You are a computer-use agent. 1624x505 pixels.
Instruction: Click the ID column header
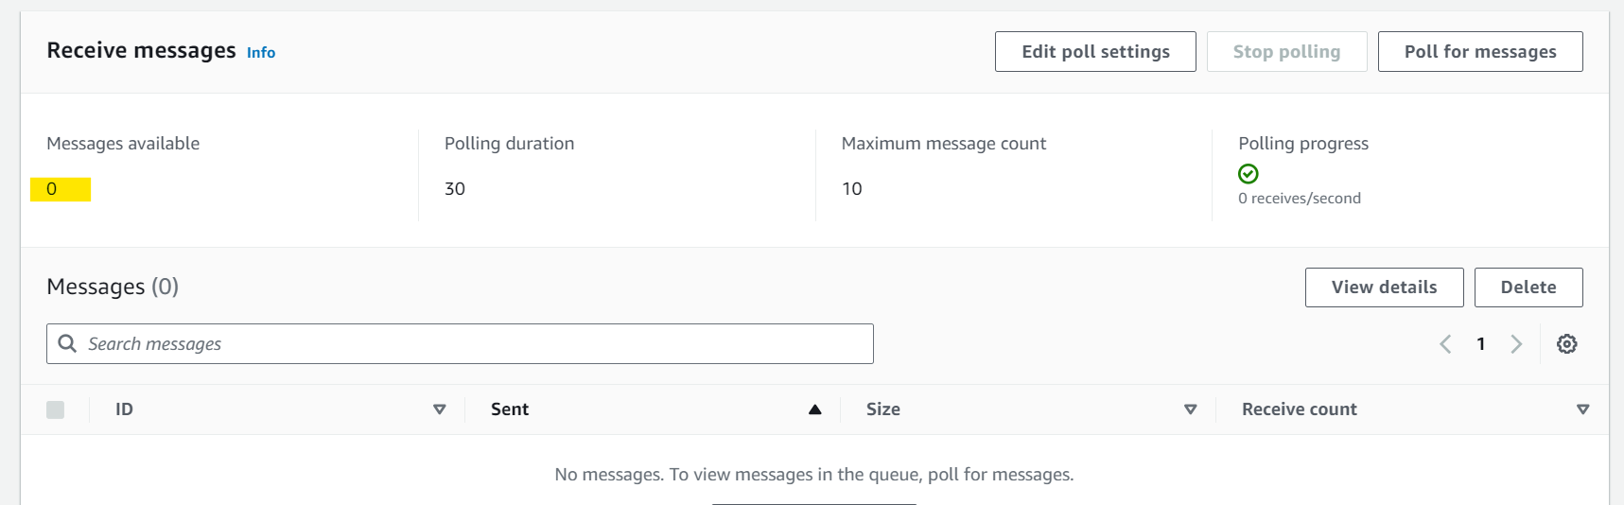[x=124, y=409]
